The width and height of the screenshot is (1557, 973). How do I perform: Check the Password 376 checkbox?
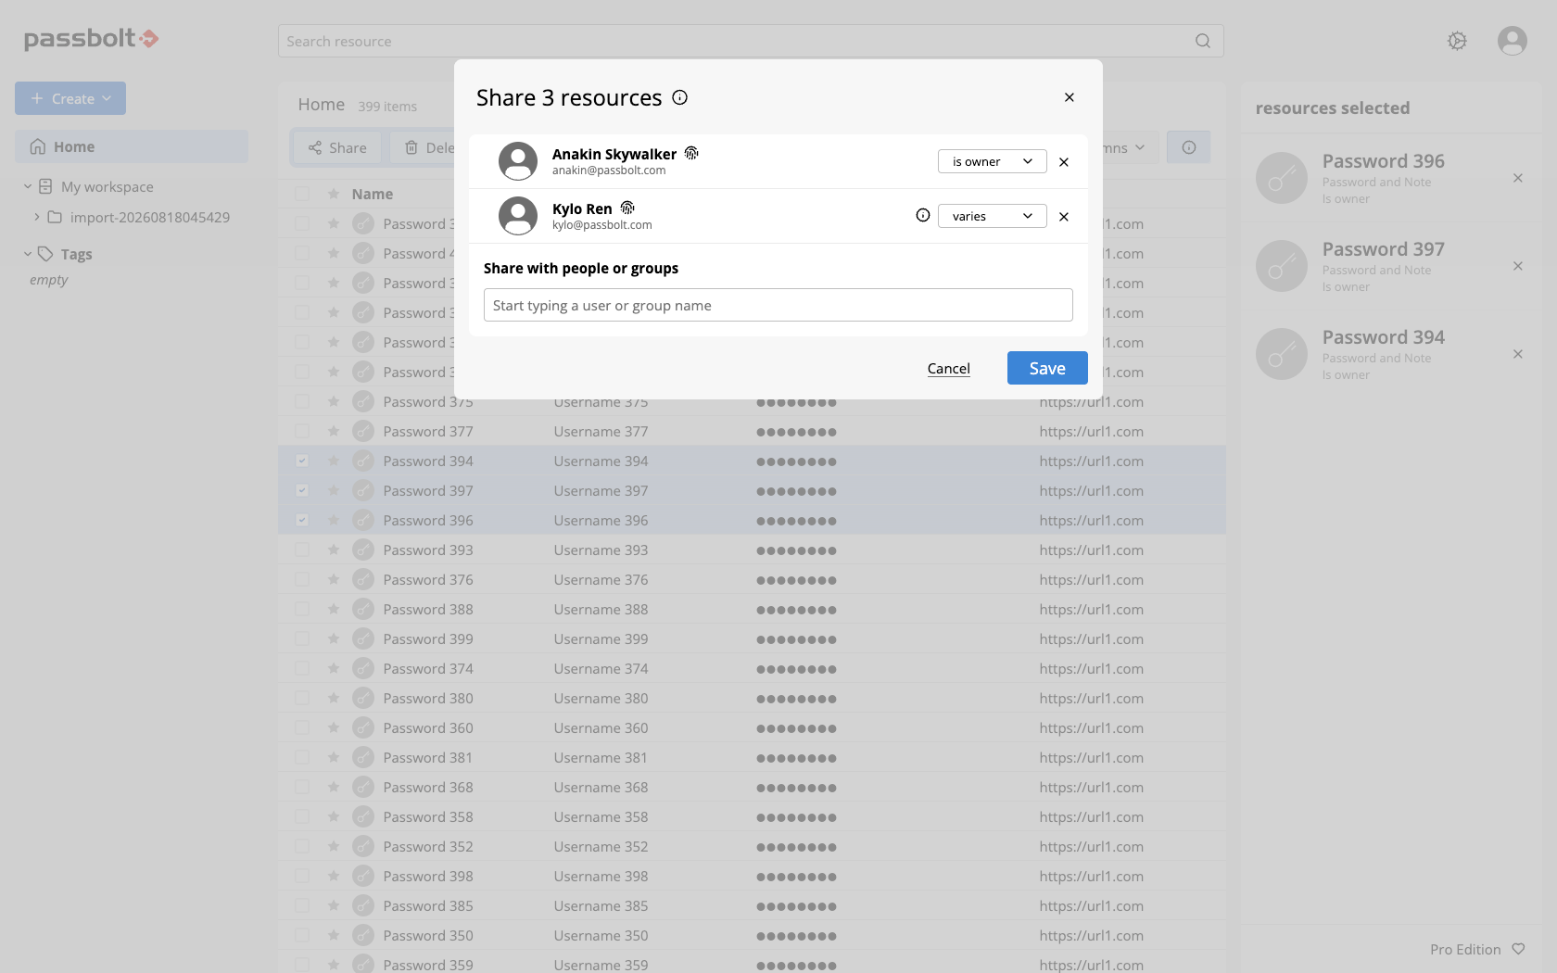pyautogui.click(x=302, y=579)
